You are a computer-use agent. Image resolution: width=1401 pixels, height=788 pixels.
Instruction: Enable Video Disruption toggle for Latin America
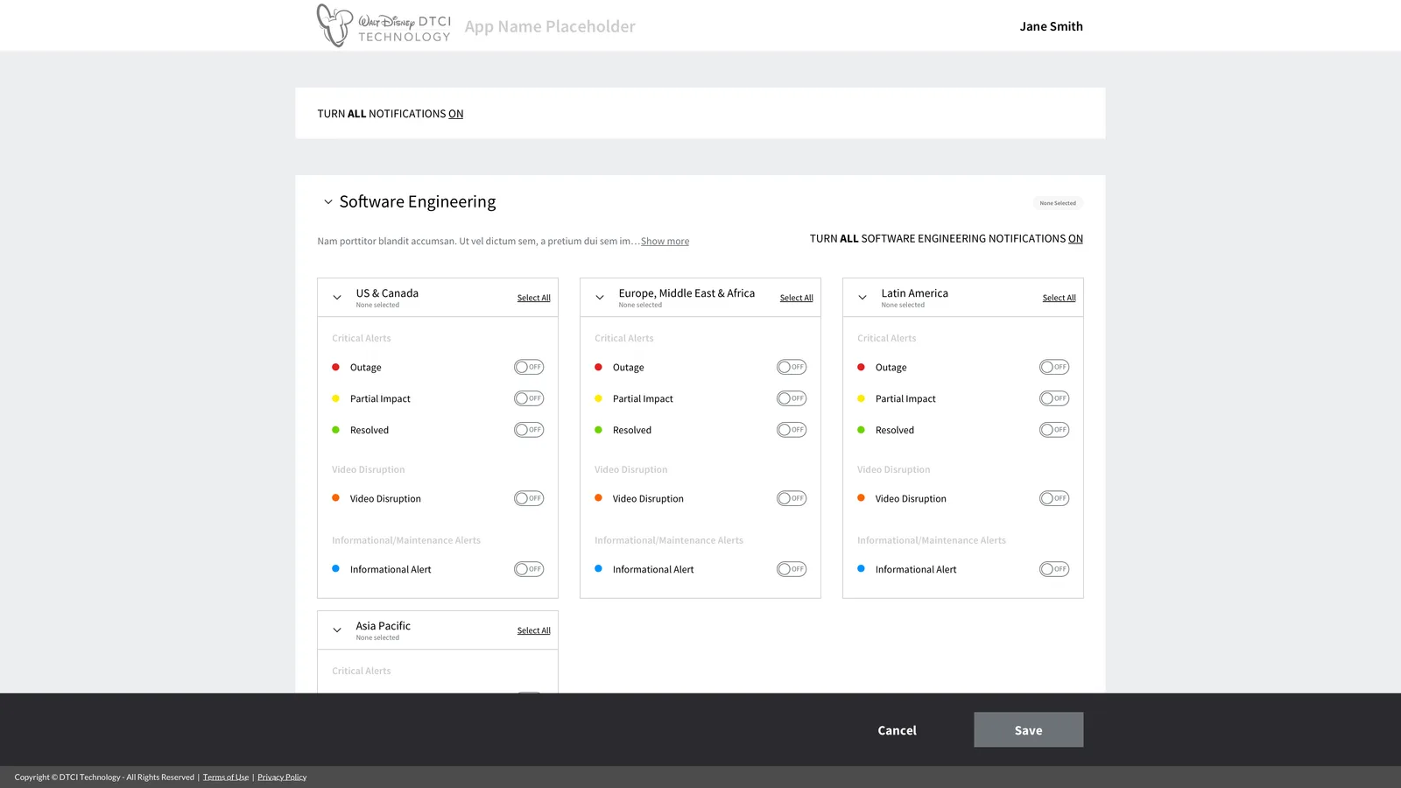[1054, 498]
